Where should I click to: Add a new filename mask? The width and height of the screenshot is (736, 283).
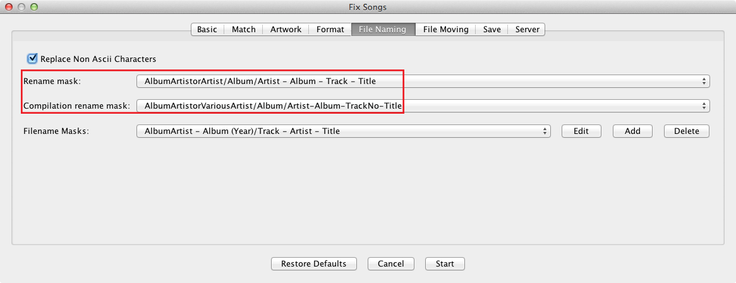[x=632, y=131]
